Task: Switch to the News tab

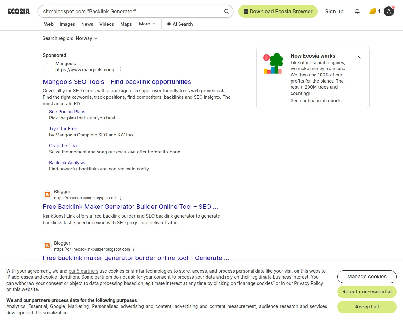Action: click(x=87, y=24)
